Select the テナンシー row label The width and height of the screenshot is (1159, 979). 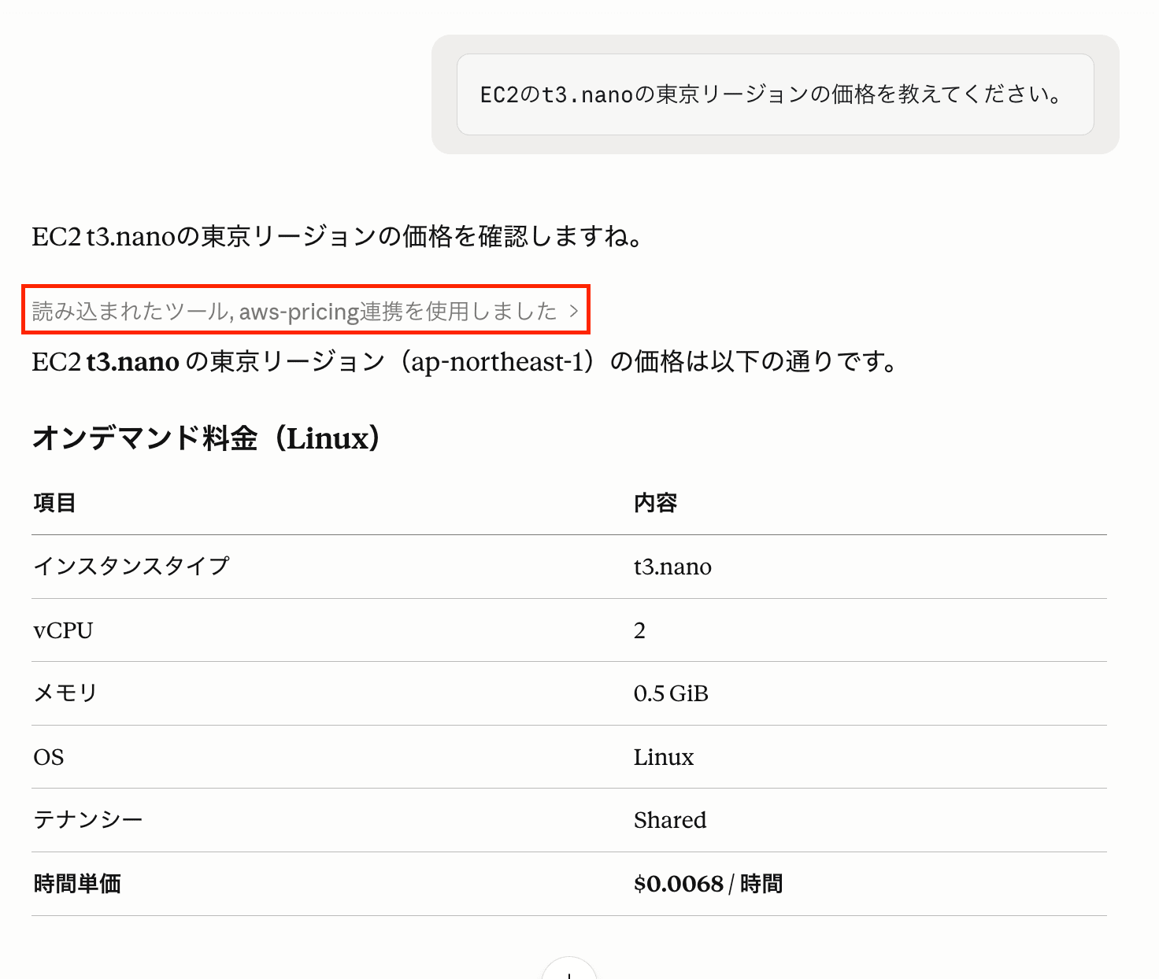pyautogui.click(x=88, y=820)
